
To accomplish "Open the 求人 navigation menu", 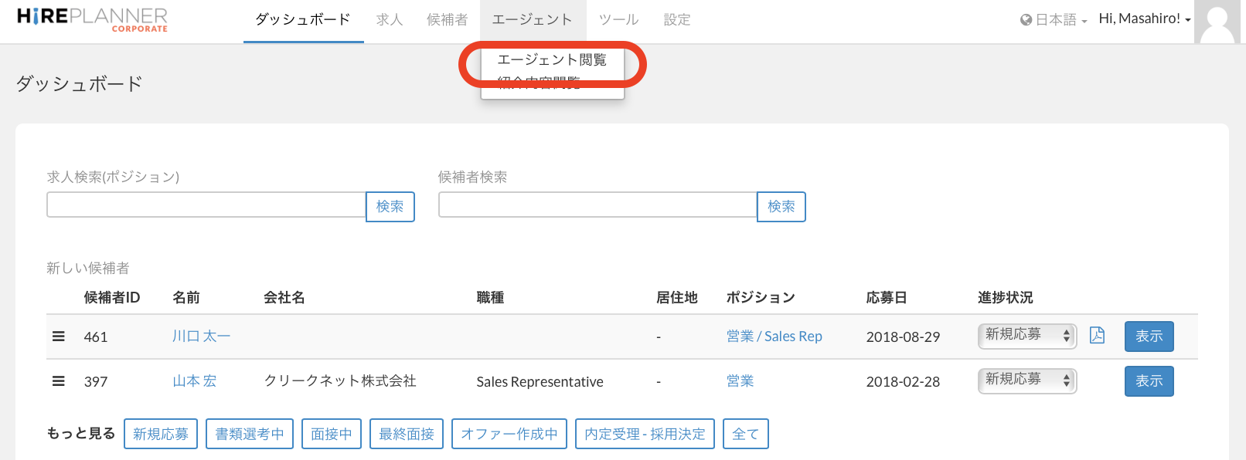I will 390,20.
